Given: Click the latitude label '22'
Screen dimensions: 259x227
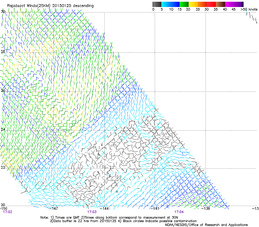Looking at the screenshot, I should [3, 168].
